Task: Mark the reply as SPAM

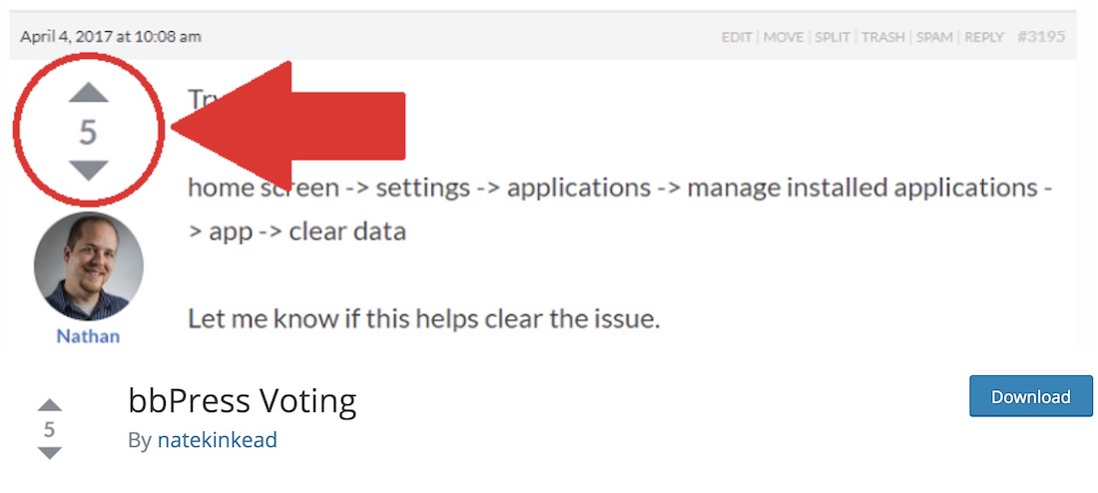Action: (934, 37)
